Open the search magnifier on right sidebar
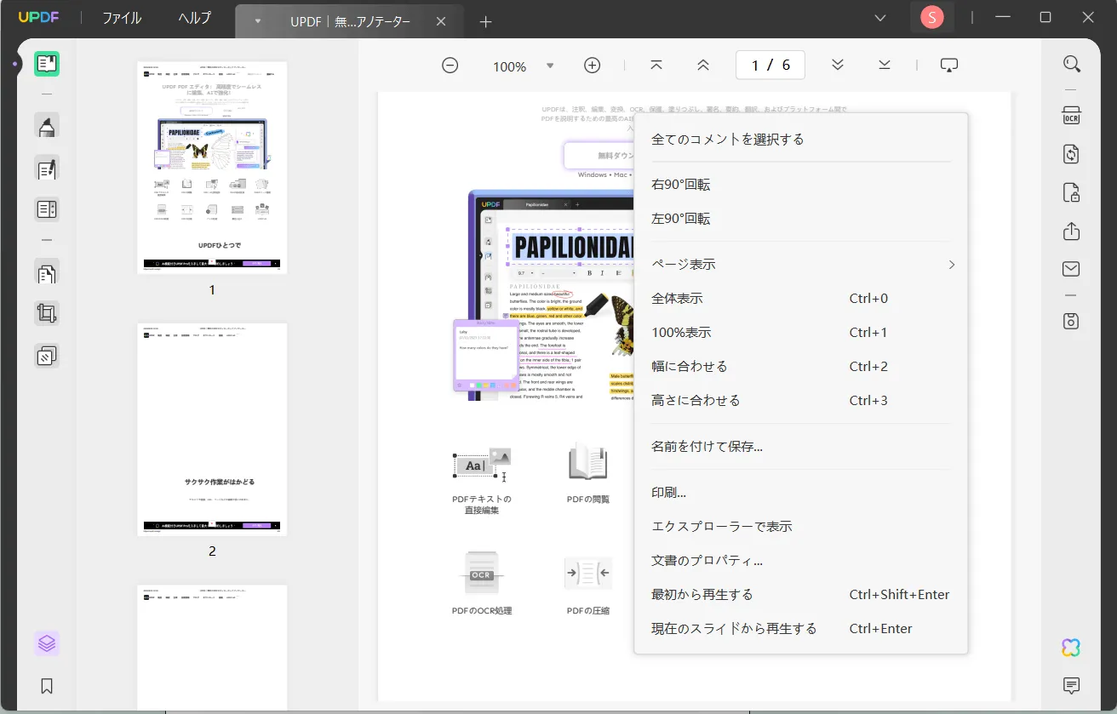The height and width of the screenshot is (714, 1117). [x=1072, y=64]
